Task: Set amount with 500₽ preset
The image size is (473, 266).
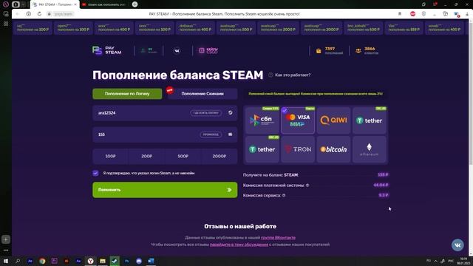Action: pos(183,156)
